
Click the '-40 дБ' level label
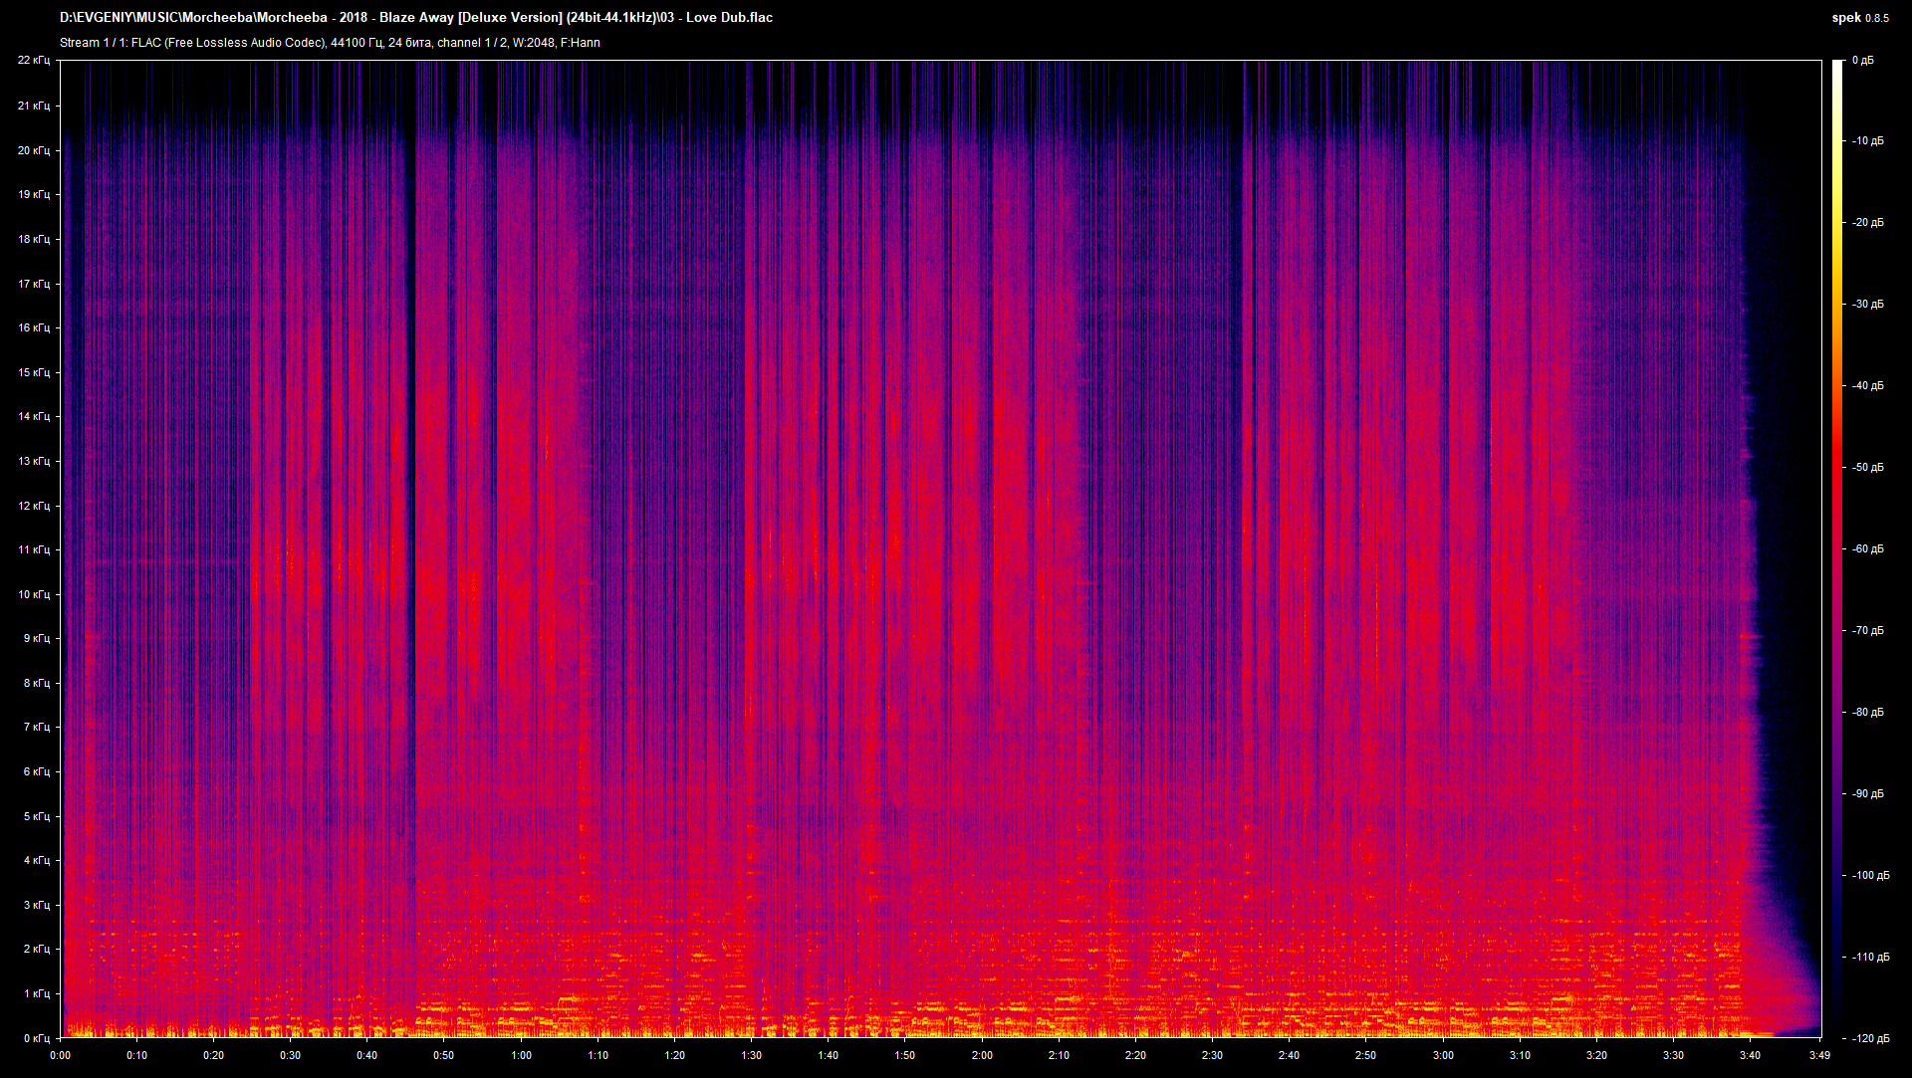point(1868,386)
